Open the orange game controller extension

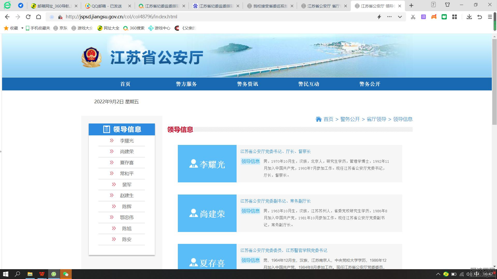click(x=434, y=17)
